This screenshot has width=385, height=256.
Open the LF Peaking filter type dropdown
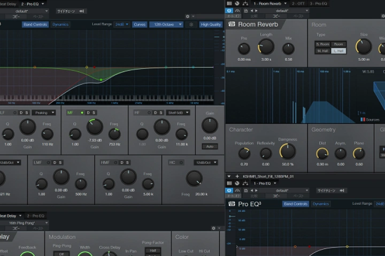coord(43,113)
